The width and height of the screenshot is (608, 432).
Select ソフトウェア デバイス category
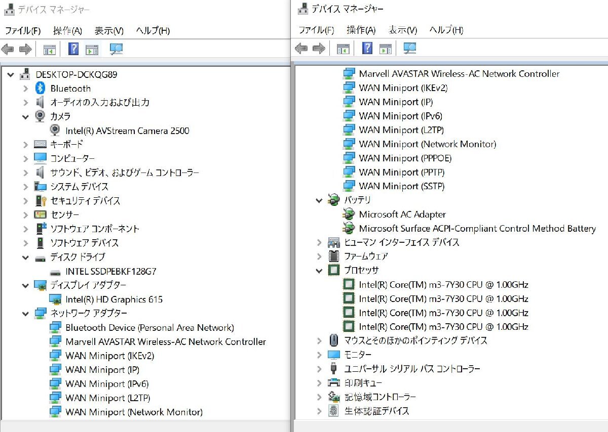85,243
